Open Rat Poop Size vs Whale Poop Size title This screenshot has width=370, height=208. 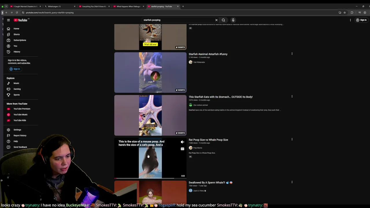point(208,140)
